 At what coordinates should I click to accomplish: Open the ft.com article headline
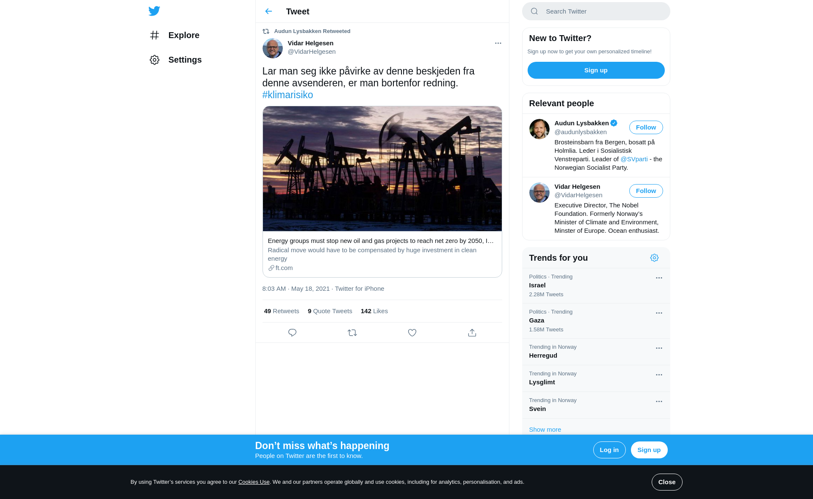click(x=381, y=241)
